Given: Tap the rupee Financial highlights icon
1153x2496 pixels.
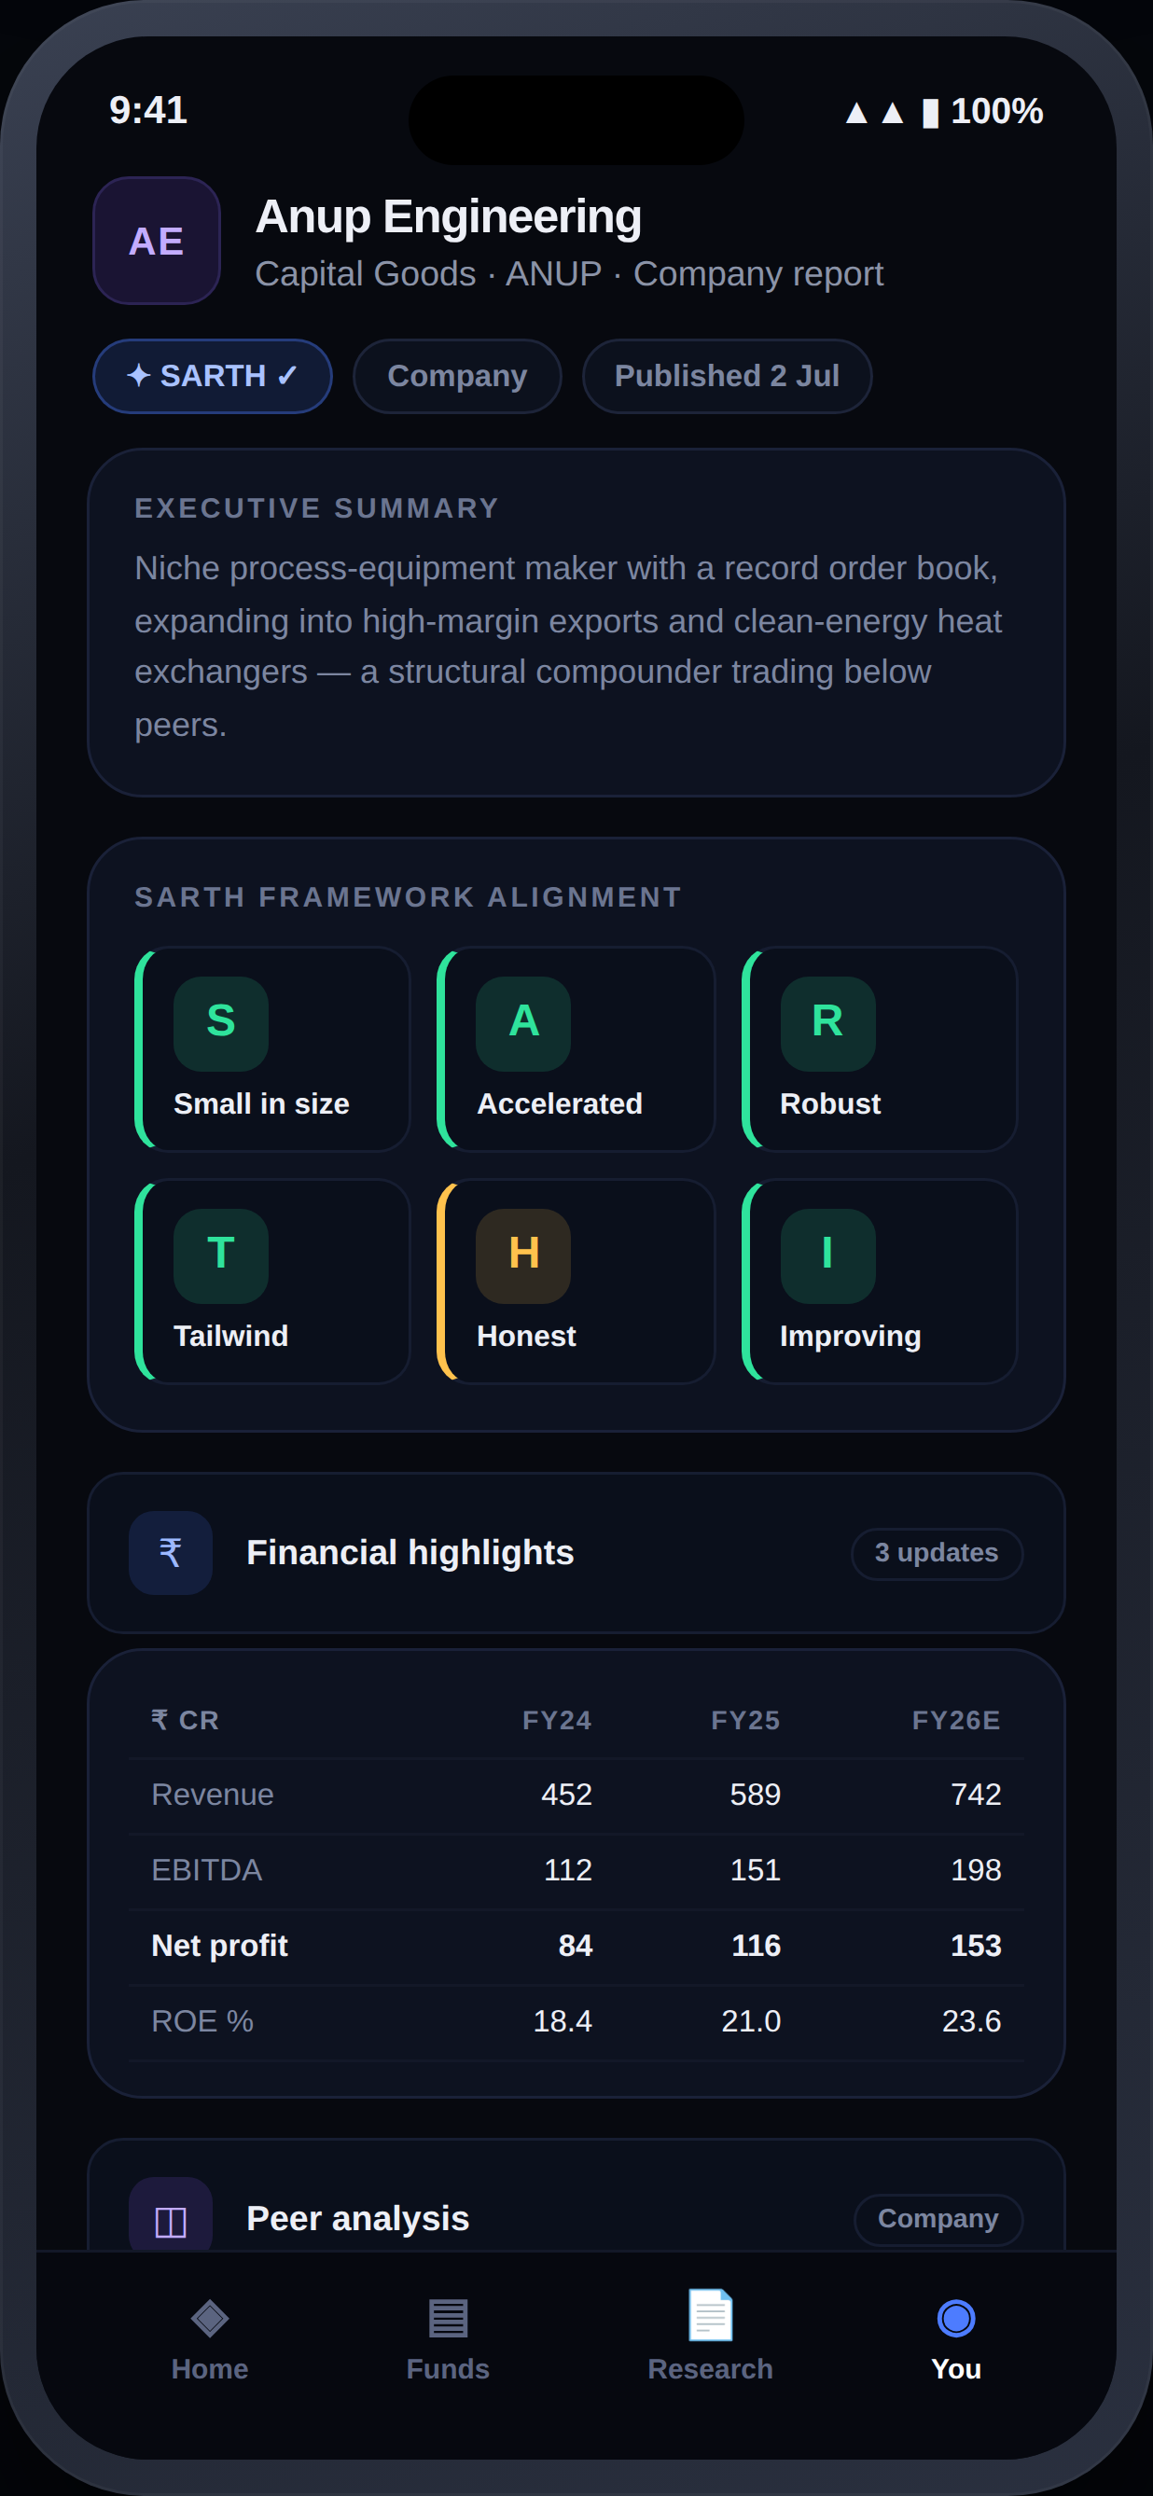Looking at the screenshot, I should (x=171, y=1552).
